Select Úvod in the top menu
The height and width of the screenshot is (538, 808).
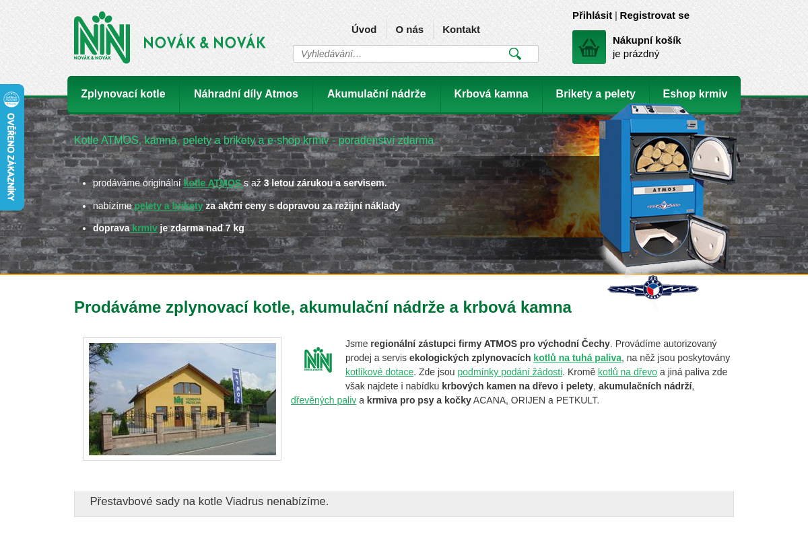(x=364, y=29)
